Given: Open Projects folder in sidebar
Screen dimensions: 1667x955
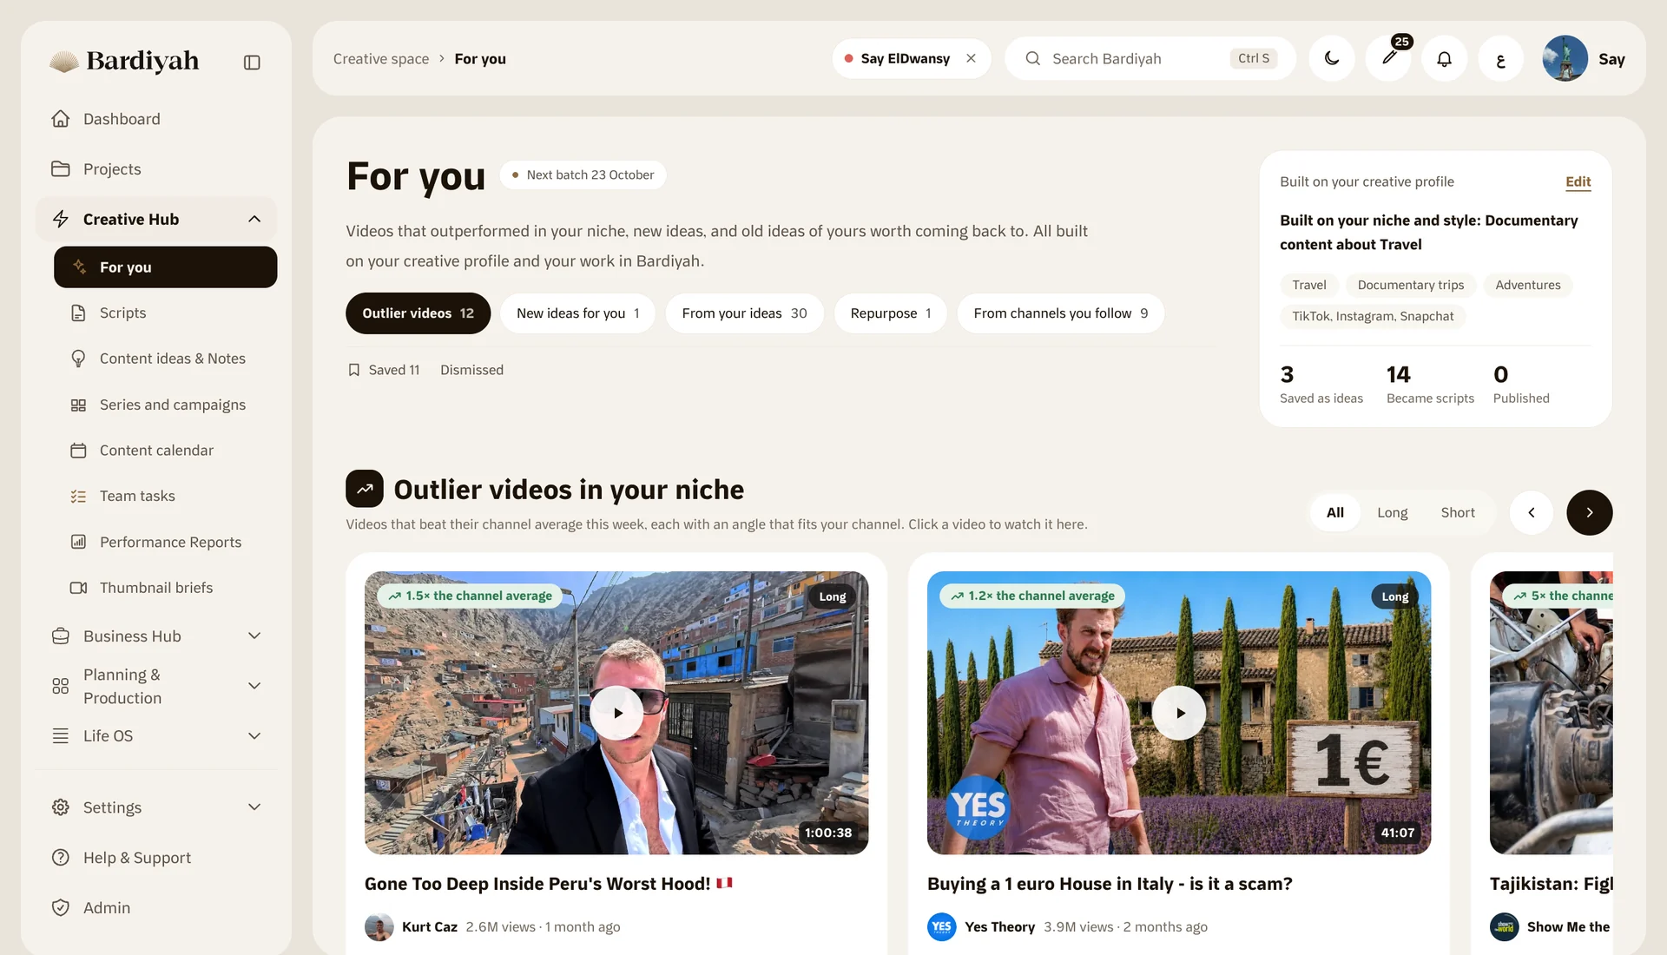Looking at the screenshot, I should (157, 169).
